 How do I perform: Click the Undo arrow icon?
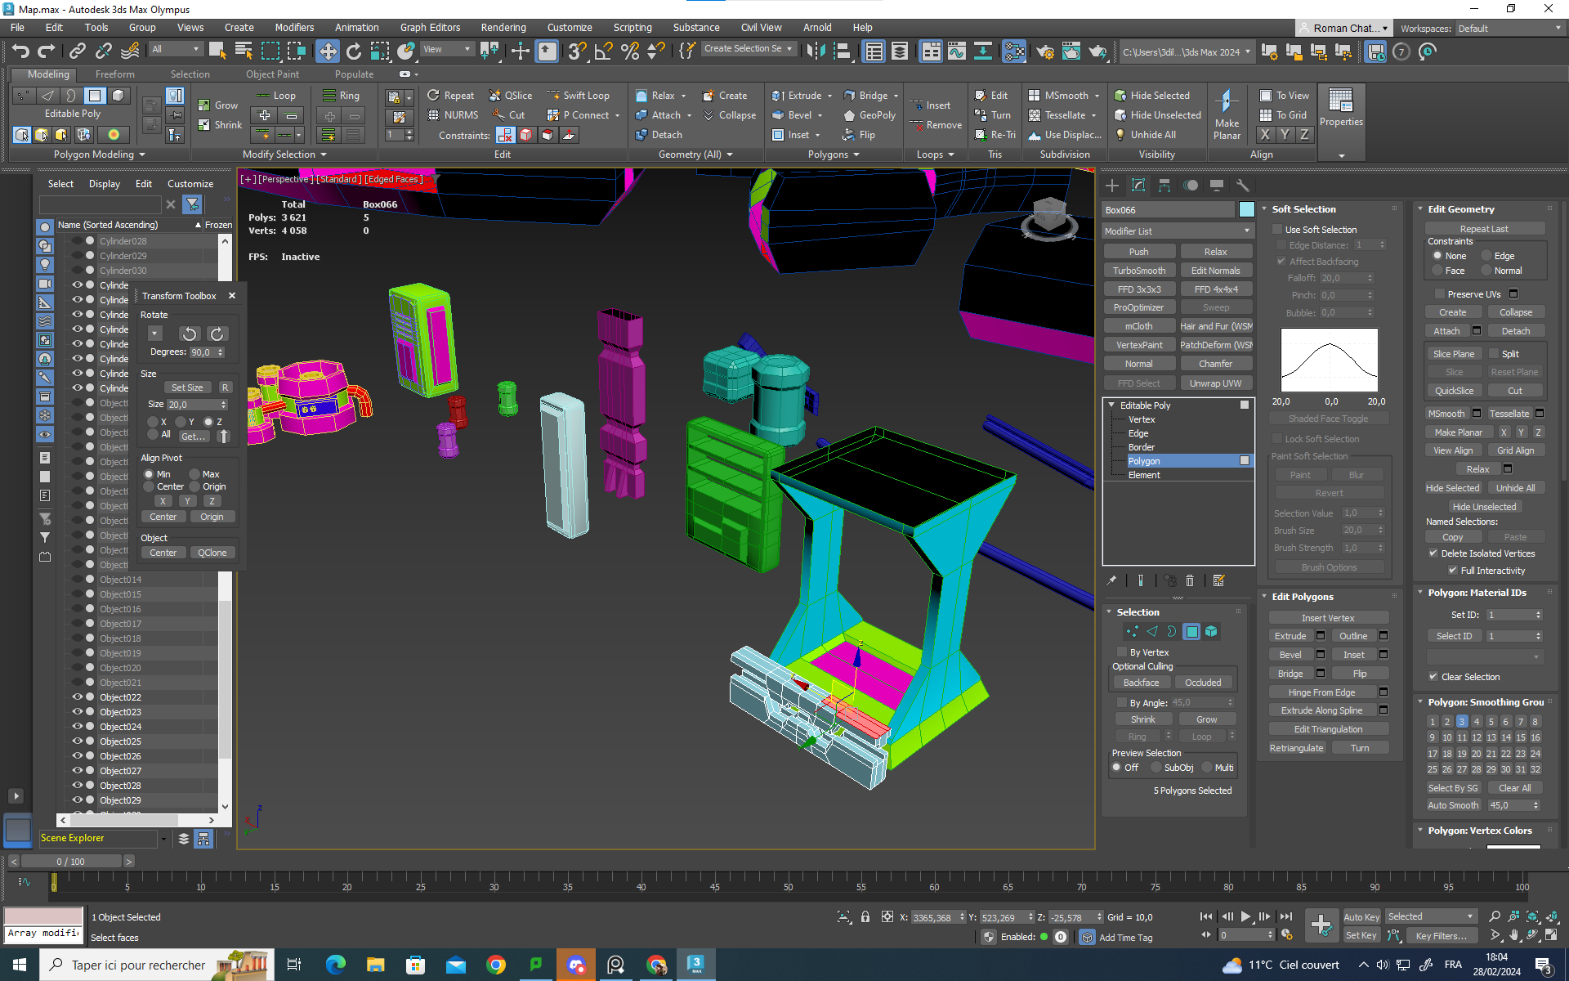(20, 52)
